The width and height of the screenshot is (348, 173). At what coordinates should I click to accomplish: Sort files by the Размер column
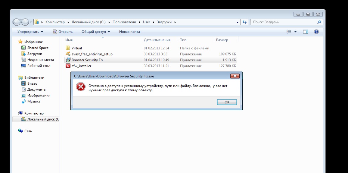226,40
